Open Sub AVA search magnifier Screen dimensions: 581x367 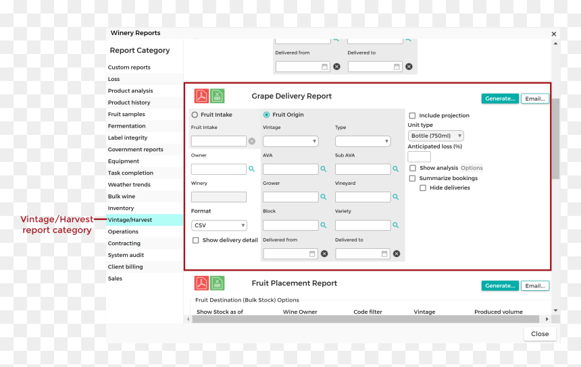[396, 169]
